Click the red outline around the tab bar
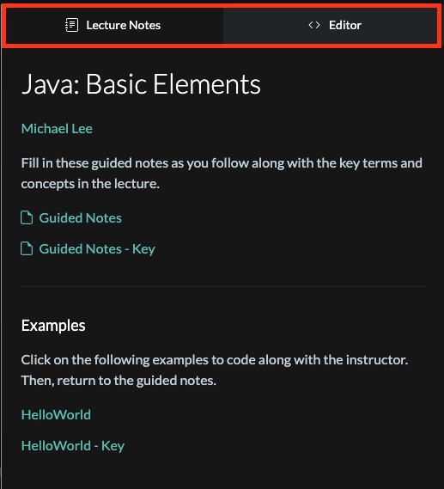 [x=222, y=6]
